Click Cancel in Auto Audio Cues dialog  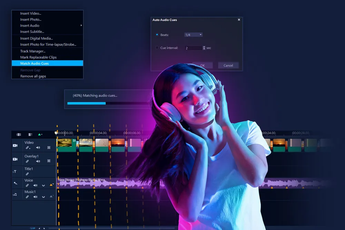point(228,65)
